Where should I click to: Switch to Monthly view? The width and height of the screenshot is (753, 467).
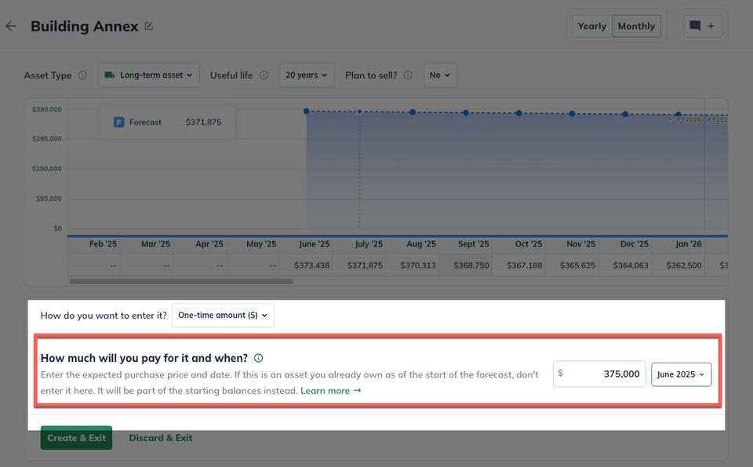tap(636, 26)
